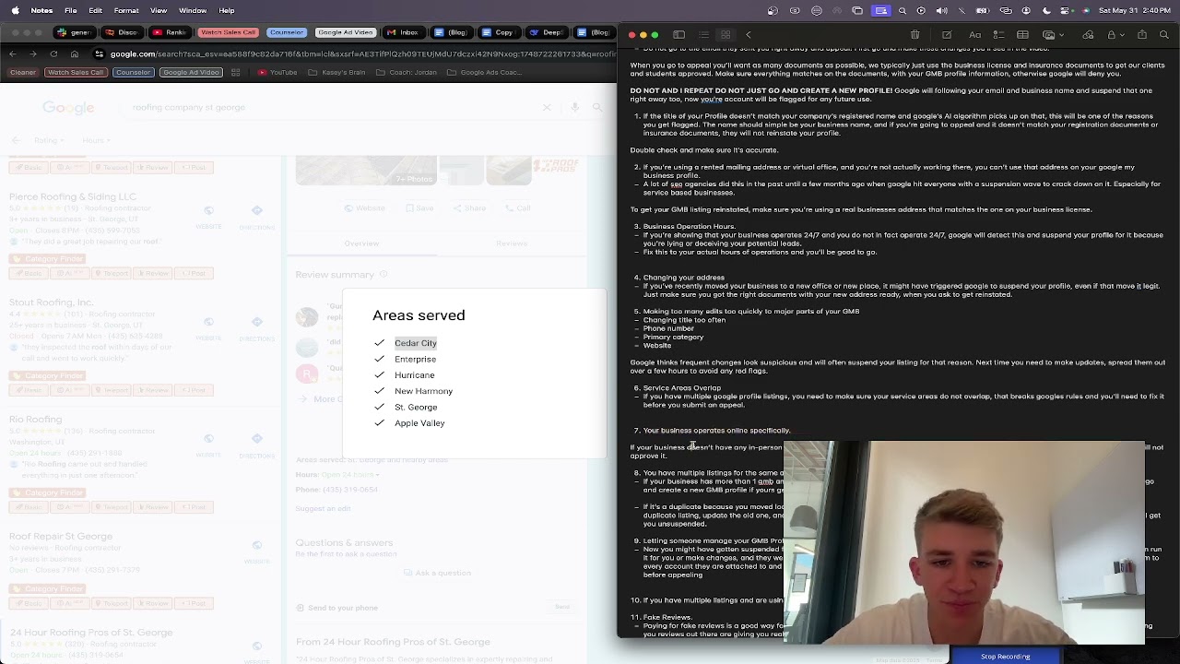Start voice search with microphone icon
Image resolution: width=1180 pixels, height=664 pixels.
pyautogui.click(x=574, y=107)
